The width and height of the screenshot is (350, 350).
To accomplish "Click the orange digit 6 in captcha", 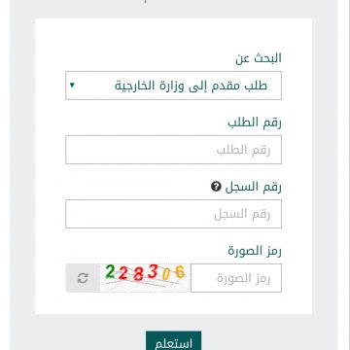I will click(180, 272).
